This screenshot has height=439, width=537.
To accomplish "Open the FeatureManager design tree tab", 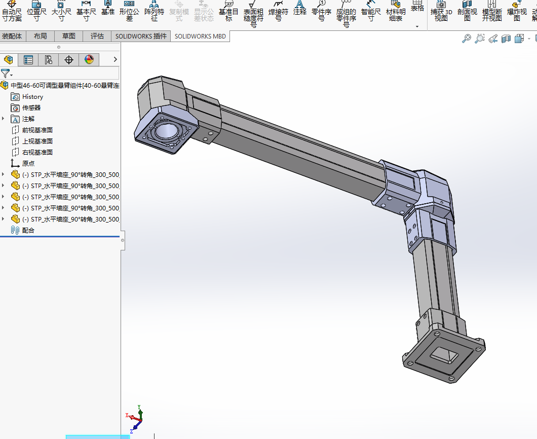I will click(9, 60).
